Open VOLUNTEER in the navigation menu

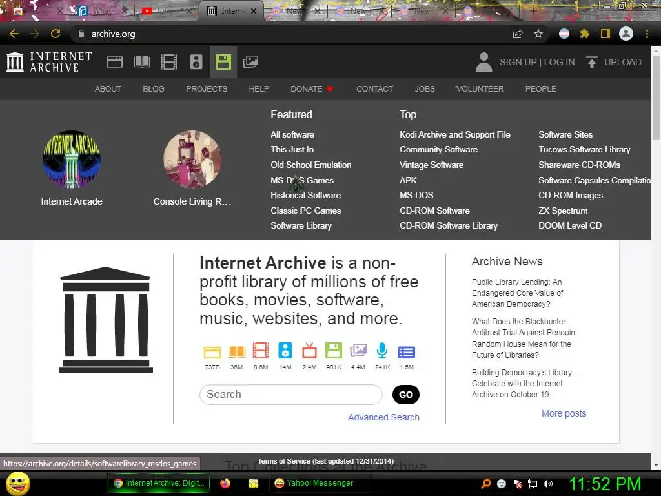480,89
